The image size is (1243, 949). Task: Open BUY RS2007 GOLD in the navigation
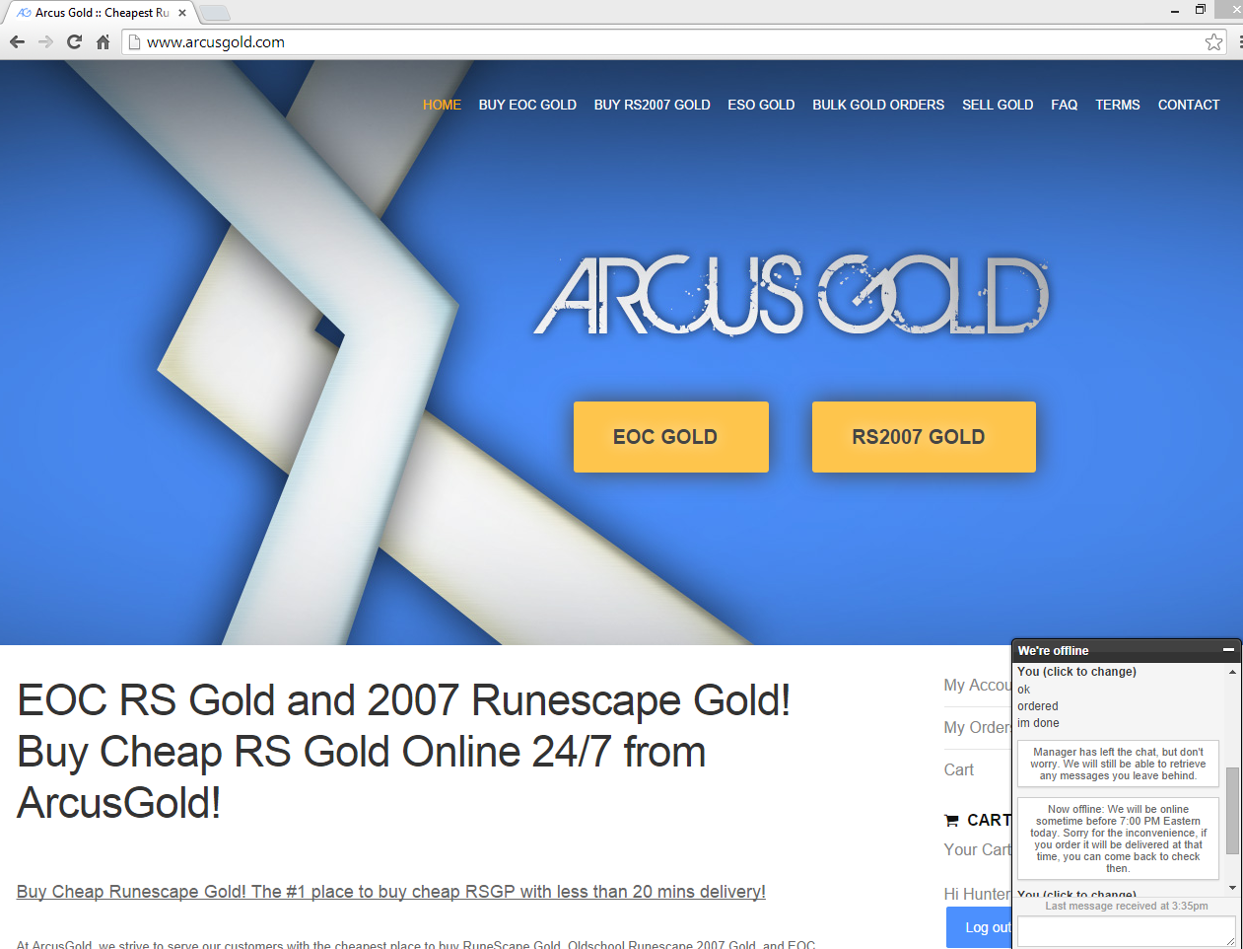tap(652, 105)
